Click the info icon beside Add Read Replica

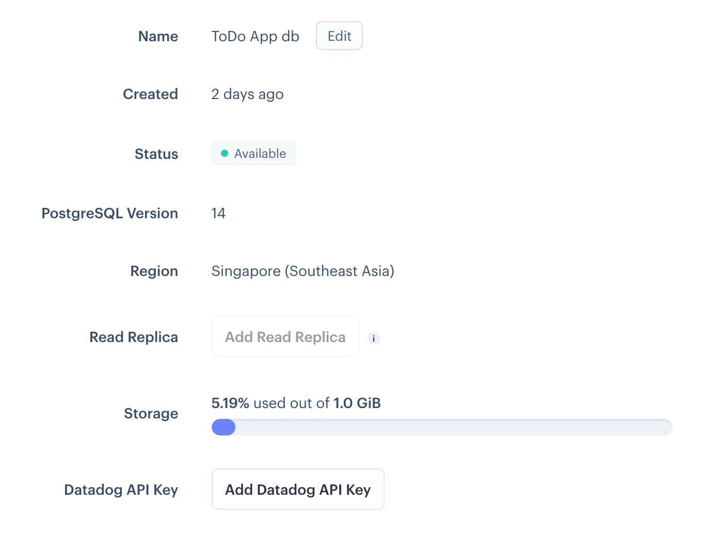(374, 338)
